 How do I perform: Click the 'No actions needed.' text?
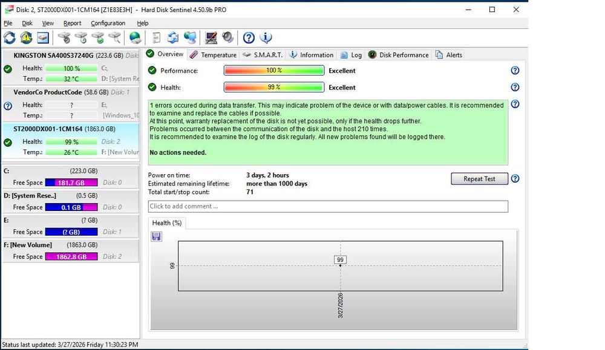click(178, 153)
